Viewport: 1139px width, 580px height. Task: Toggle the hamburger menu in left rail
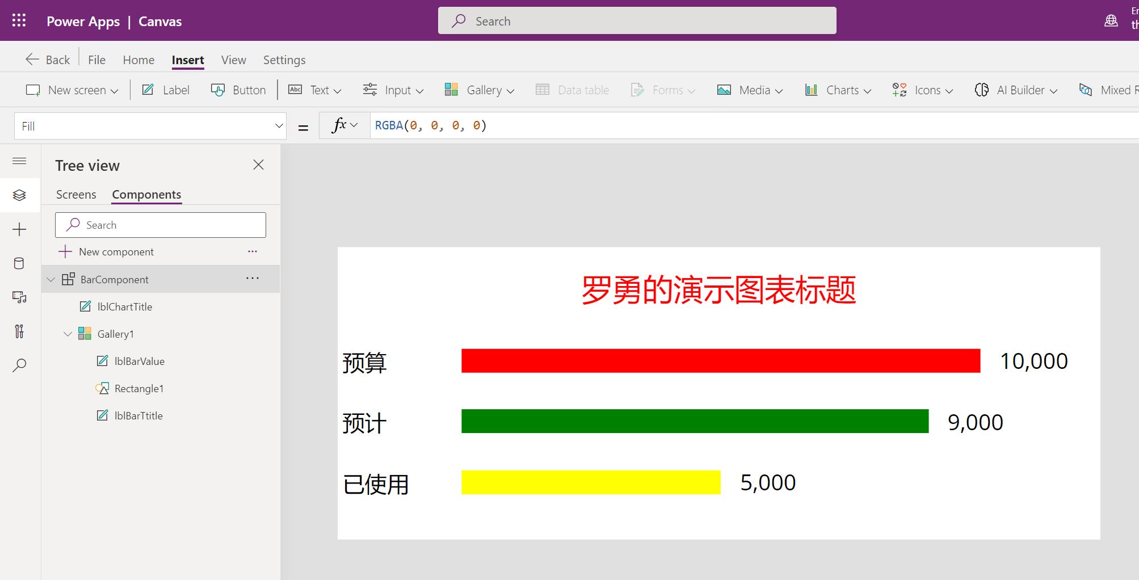click(19, 161)
